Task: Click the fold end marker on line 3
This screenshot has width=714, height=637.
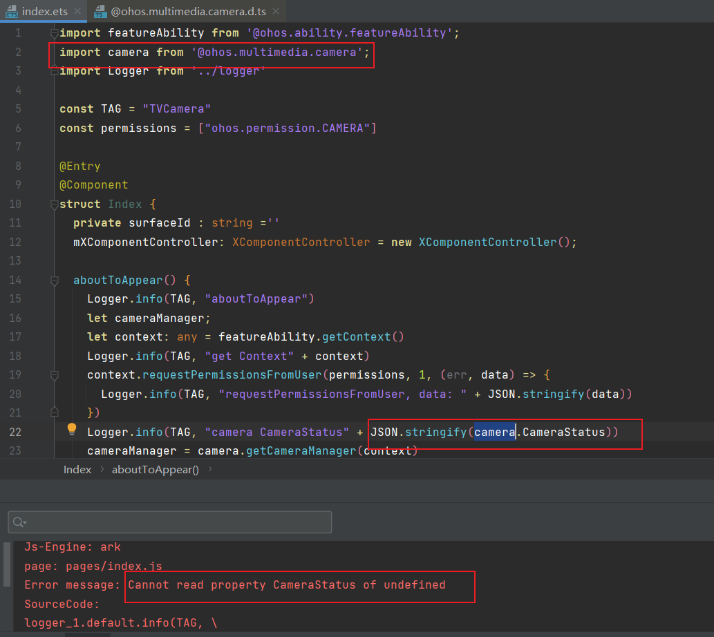Action: point(54,70)
